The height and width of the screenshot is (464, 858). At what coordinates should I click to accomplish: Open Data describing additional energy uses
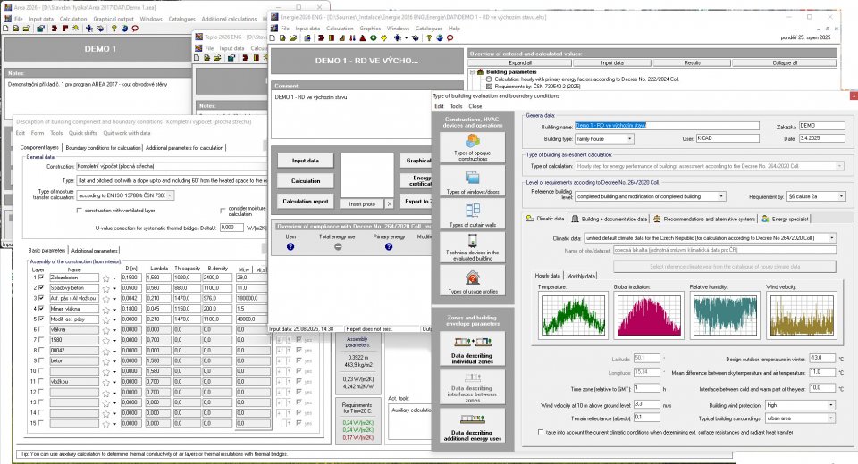[472, 426]
